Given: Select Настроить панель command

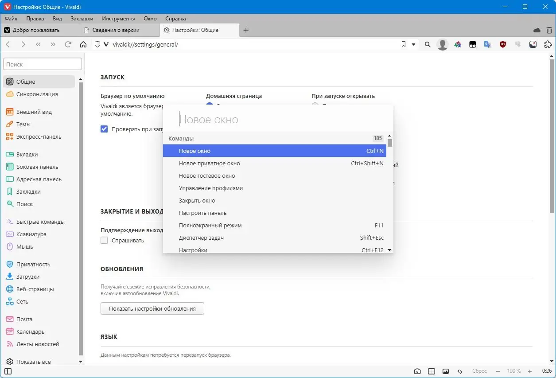Looking at the screenshot, I should point(275,213).
